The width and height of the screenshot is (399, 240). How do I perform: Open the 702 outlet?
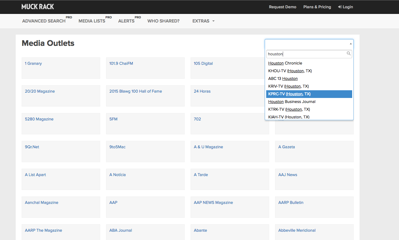point(197,119)
